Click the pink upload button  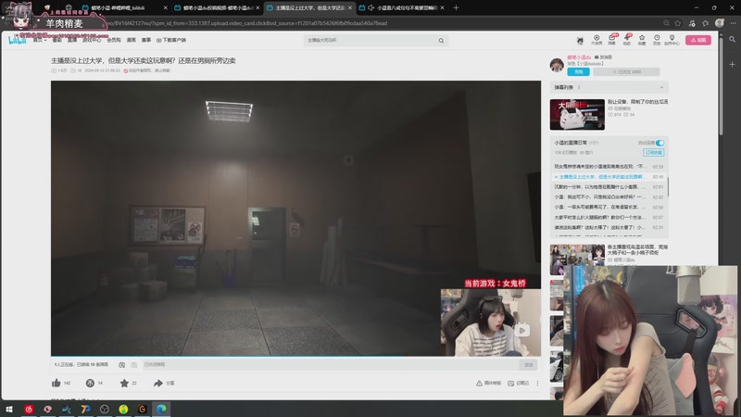click(698, 40)
